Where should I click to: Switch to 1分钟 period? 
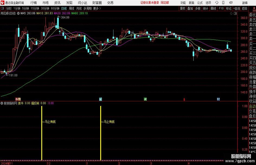pyautogui.click(x=17, y=8)
